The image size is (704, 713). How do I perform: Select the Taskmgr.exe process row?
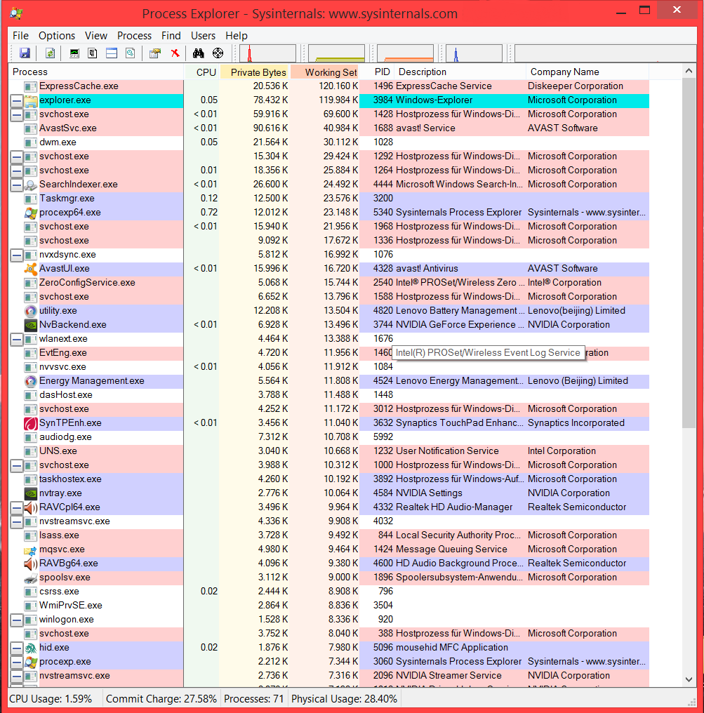[x=329, y=199]
